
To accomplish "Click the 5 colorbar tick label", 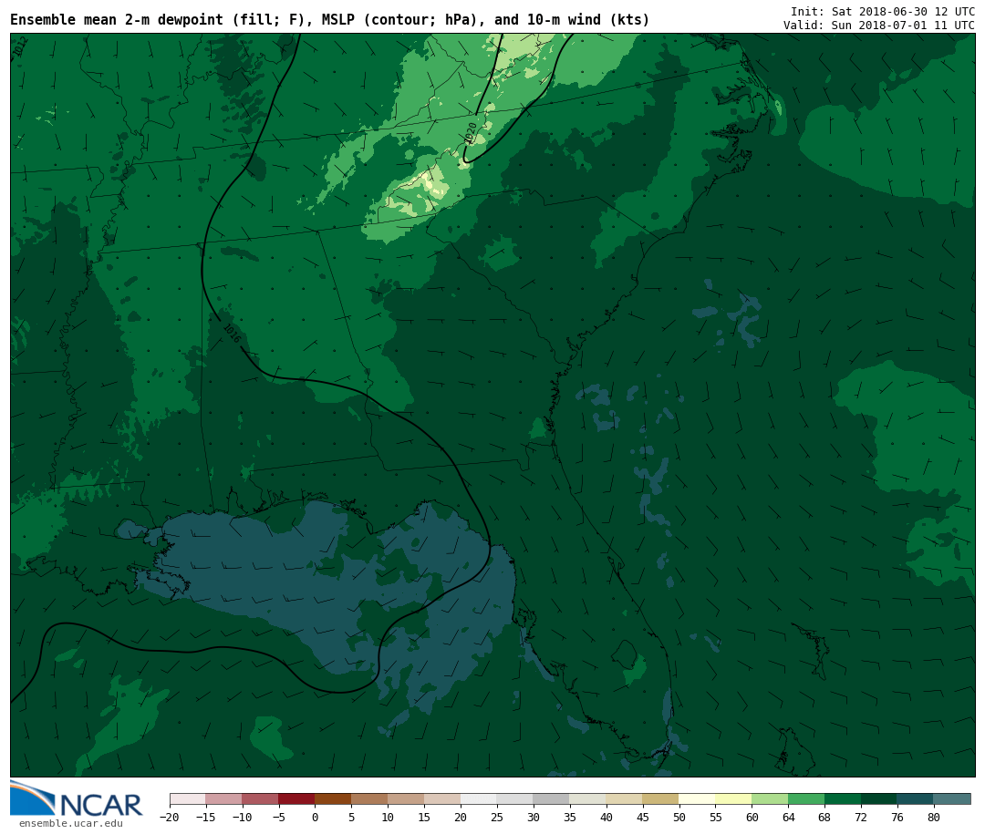I will (x=351, y=817).
